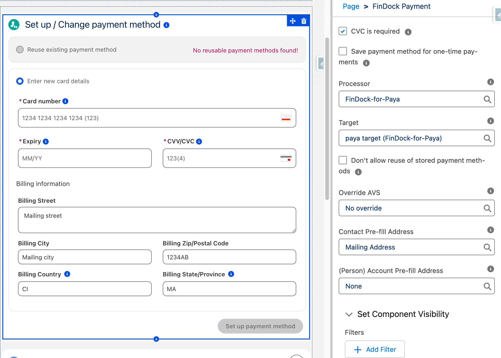Click the info icon next to Override AVS
This screenshot has width=501, height=358.
coord(491,191)
